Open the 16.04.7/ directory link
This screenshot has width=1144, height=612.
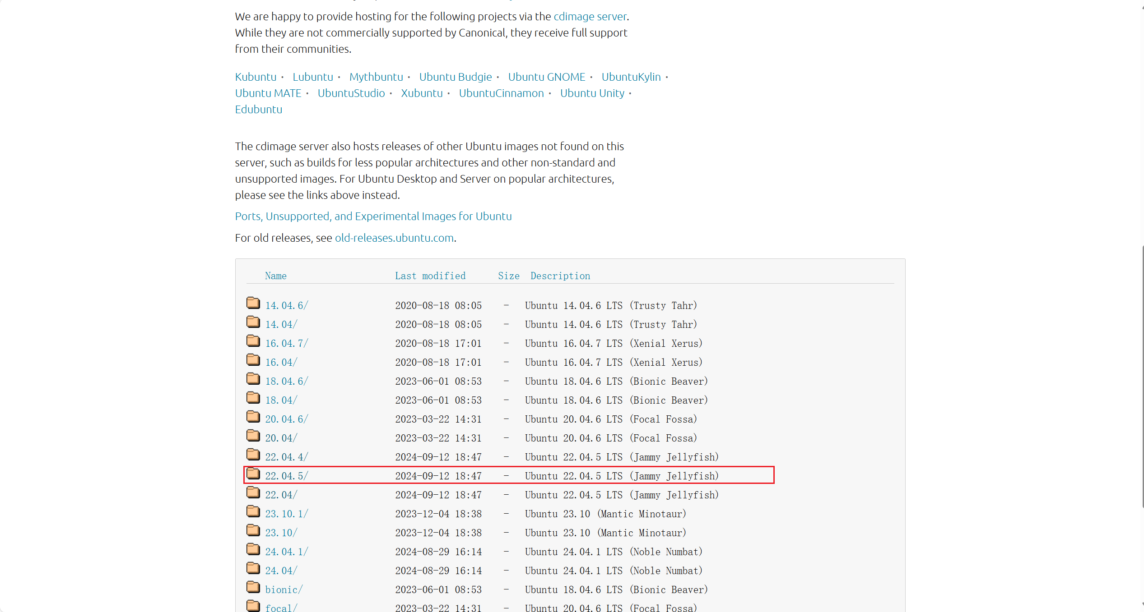pos(286,344)
